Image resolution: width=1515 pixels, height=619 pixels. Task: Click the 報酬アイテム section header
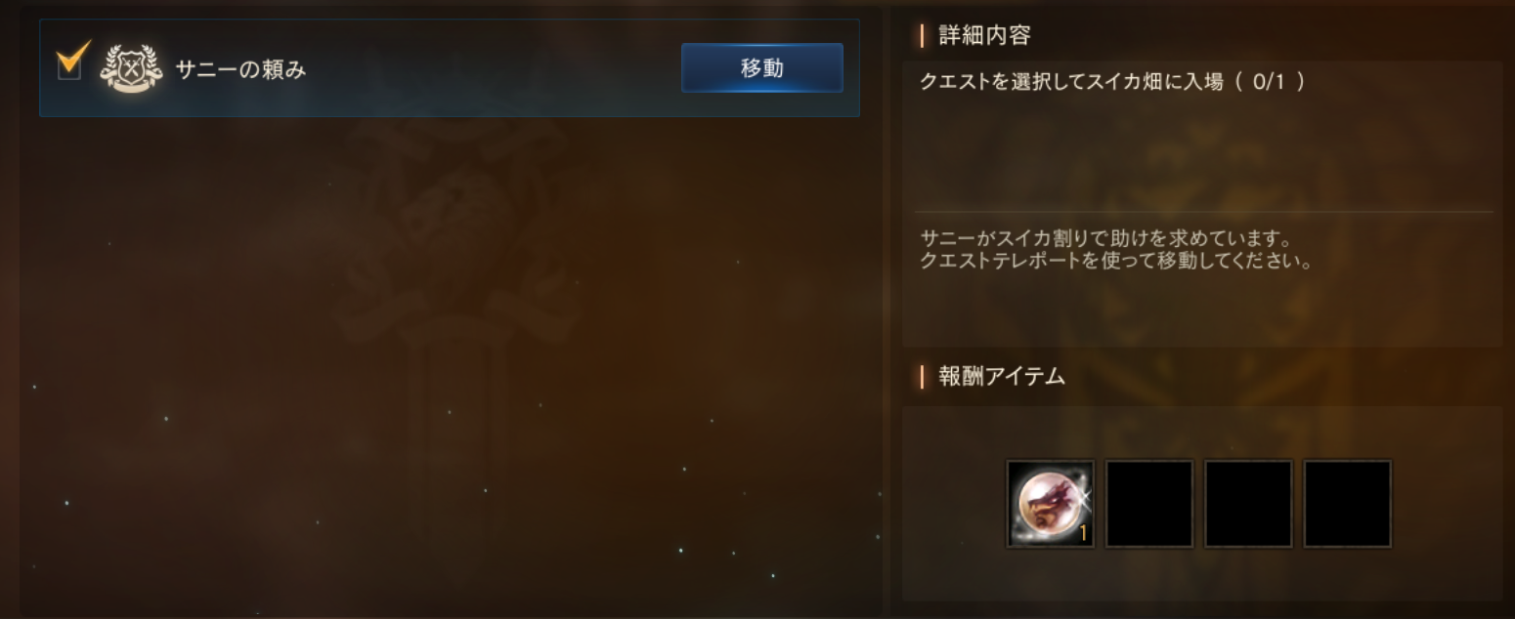tap(1002, 376)
